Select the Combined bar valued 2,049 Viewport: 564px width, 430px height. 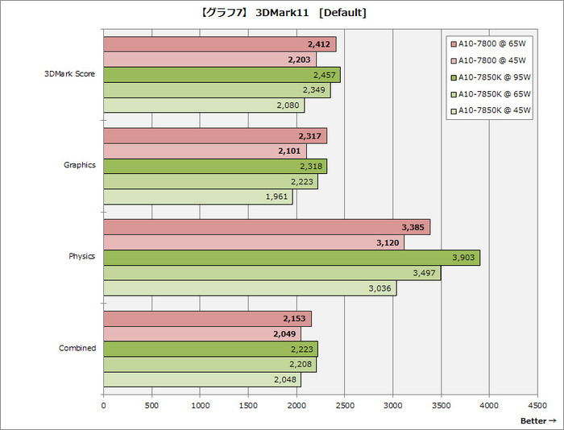202,334
